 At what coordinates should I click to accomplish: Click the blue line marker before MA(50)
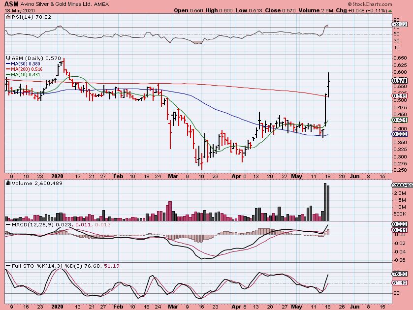point(8,64)
